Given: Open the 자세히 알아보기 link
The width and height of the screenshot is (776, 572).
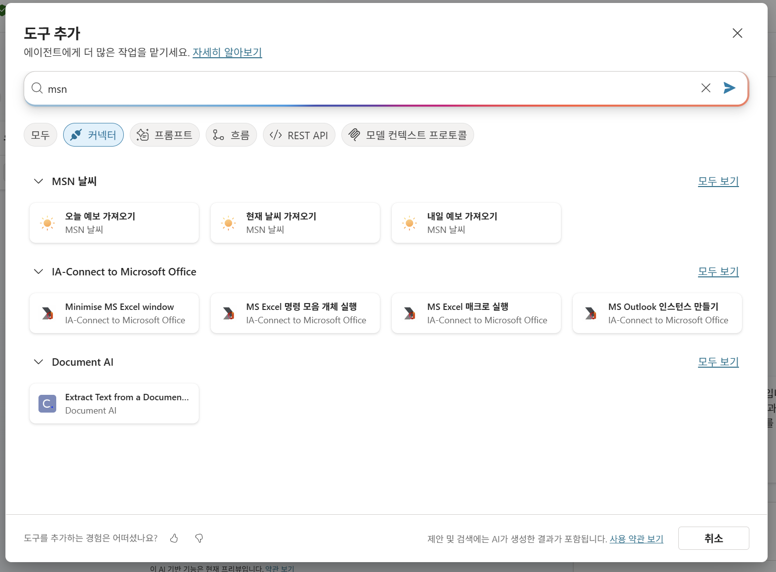Looking at the screenshot, I should point(227,52).
